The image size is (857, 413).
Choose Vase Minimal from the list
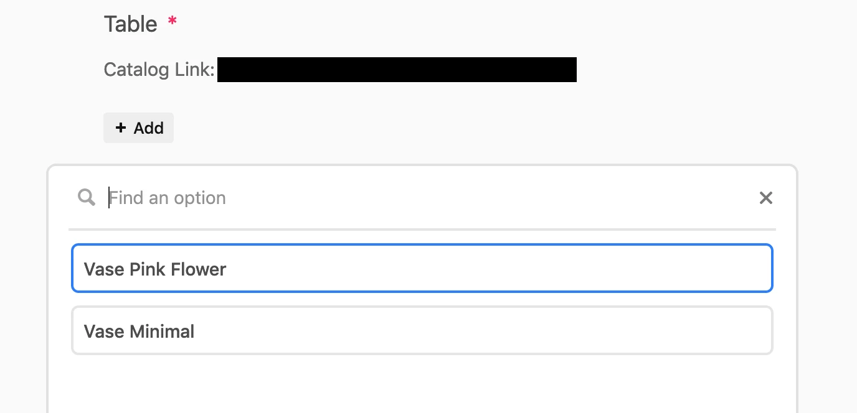click(x=422, y=330)
